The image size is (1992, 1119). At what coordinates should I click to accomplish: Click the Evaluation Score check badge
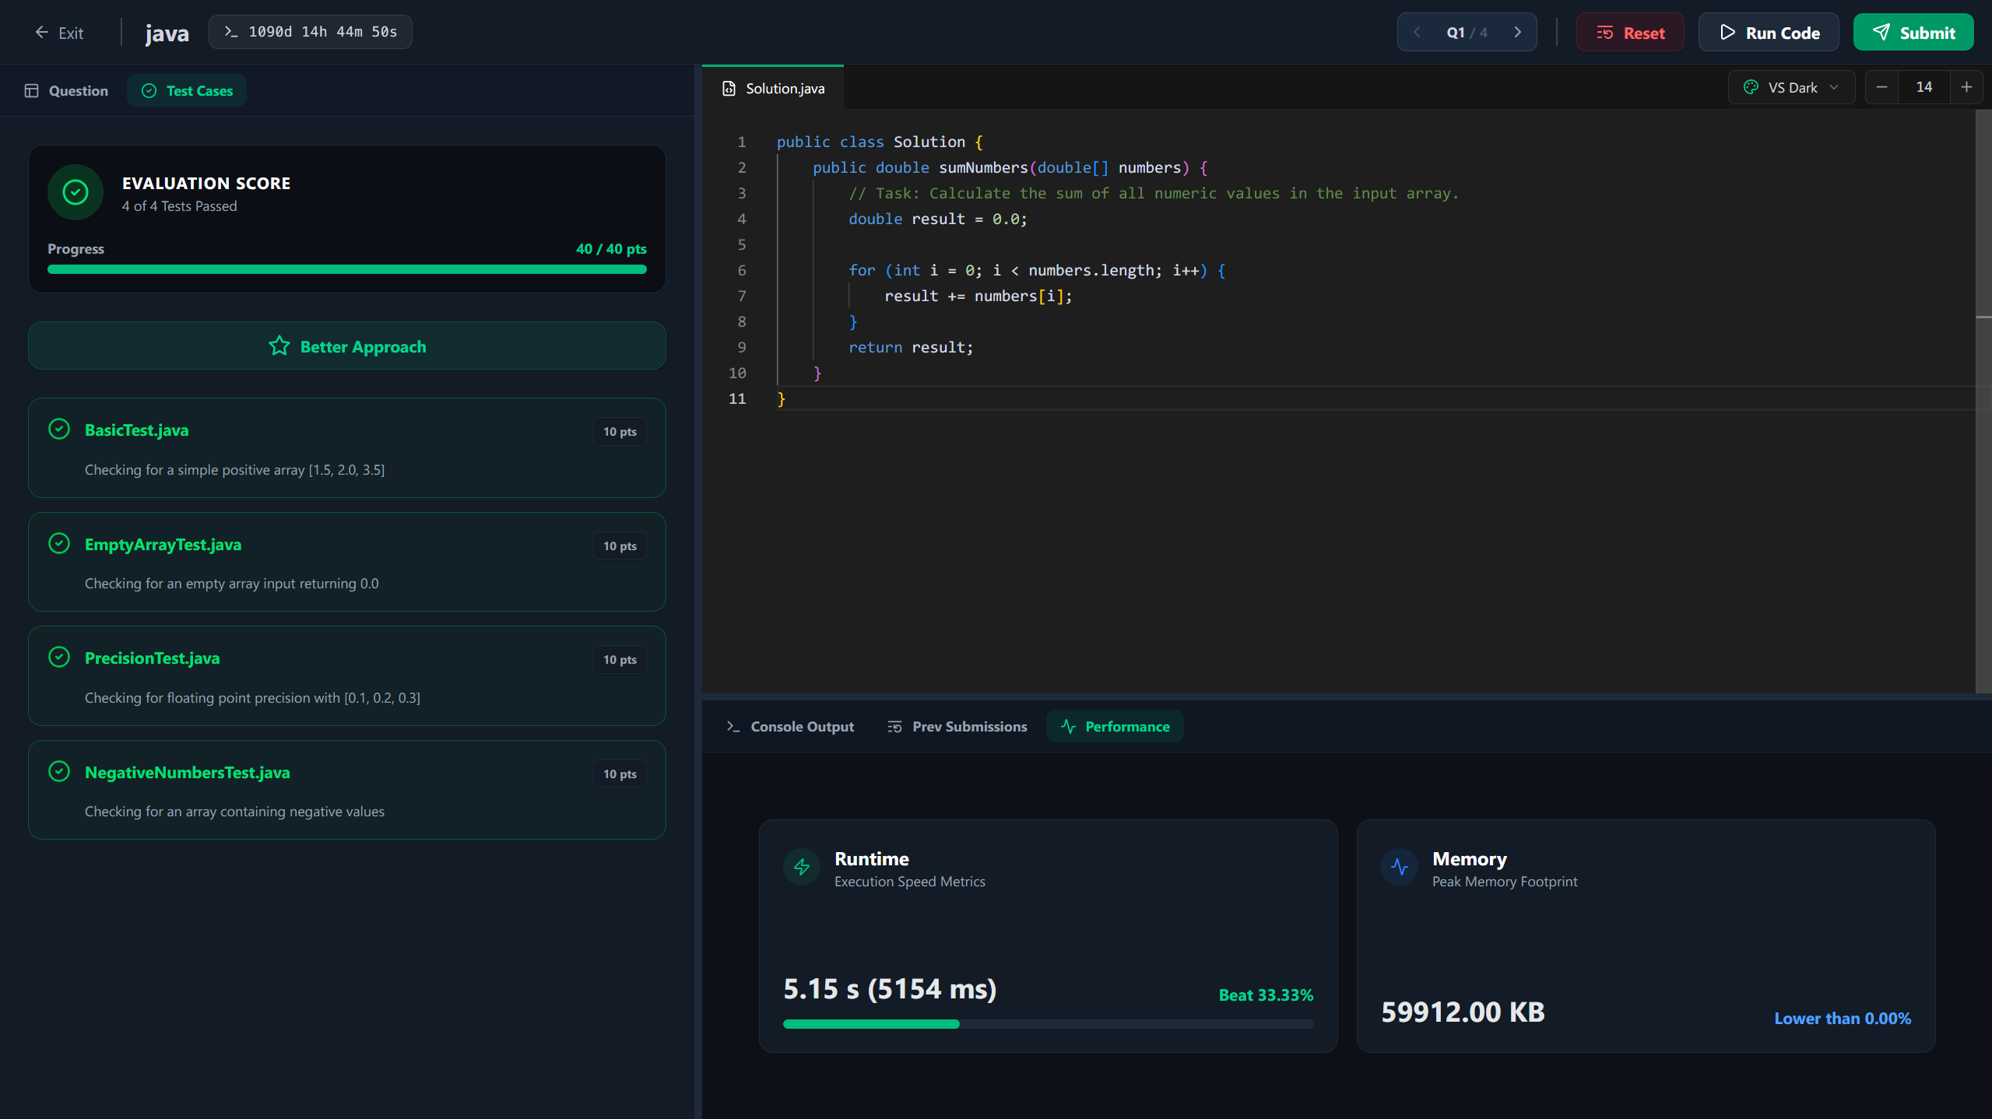(x=76, y=192)
